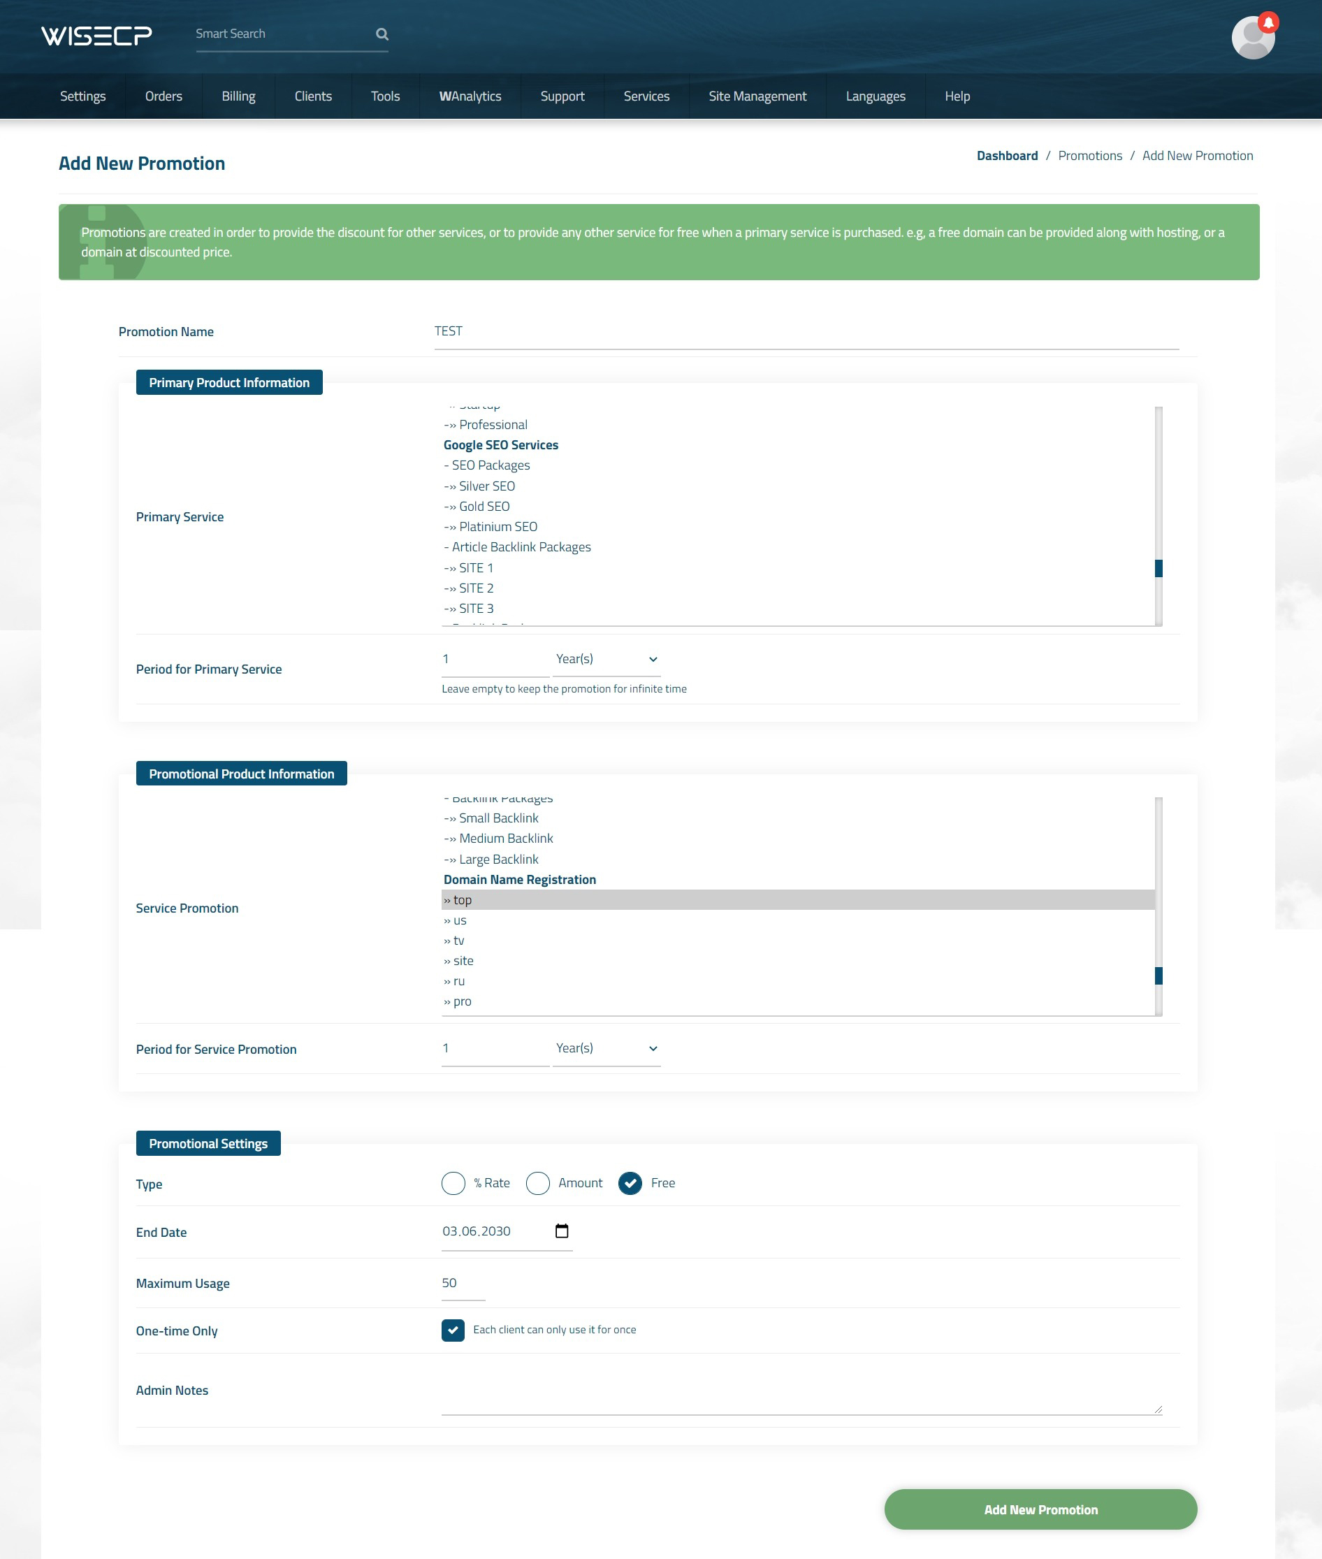Select the site domain option
Viewport: 1322px width, 1559px height.
pos(798,960)
